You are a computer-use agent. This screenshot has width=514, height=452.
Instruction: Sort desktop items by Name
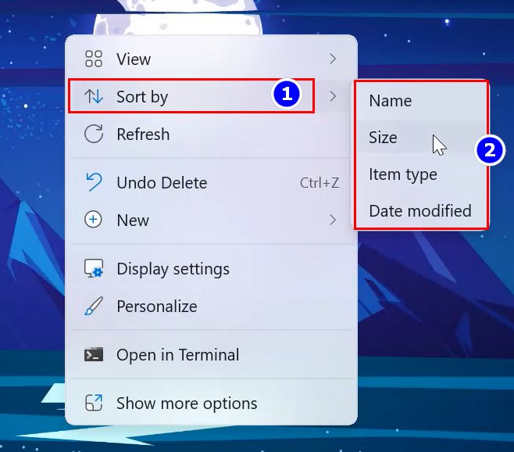pos(390,101)
